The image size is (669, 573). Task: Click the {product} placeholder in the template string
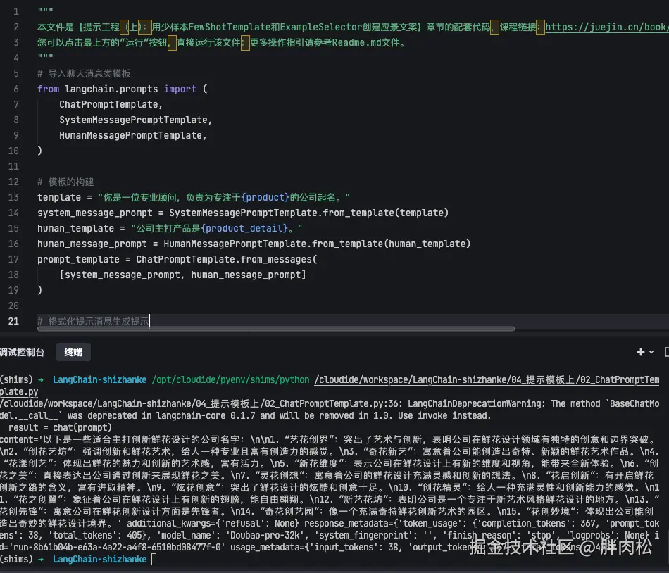point(265,197)
